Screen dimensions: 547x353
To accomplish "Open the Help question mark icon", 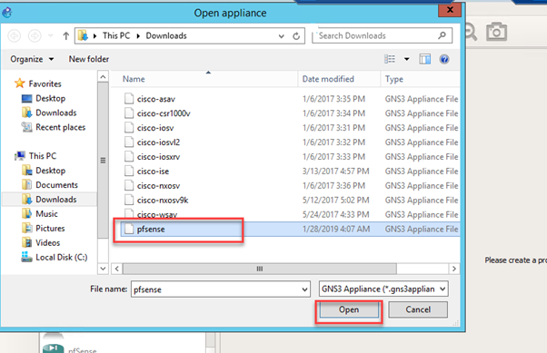I will click(444, 59).
